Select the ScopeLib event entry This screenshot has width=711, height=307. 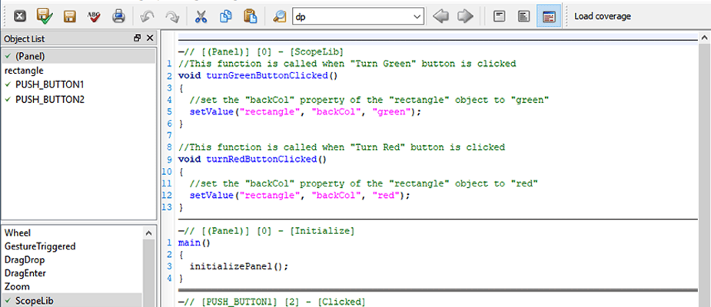[71, 300]
